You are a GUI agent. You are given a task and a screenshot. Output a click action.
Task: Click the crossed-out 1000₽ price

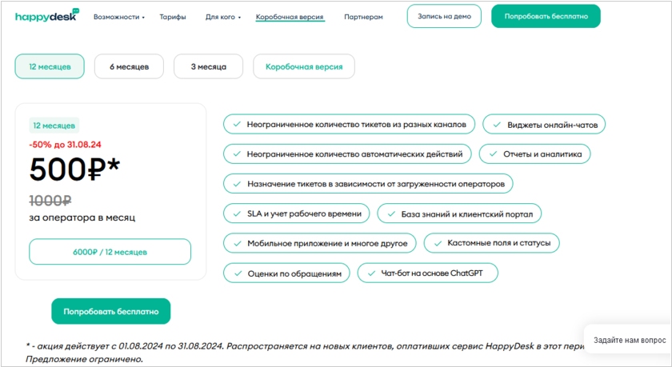(50, 200)
